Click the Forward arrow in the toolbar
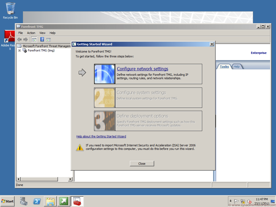276x207 pixels. [26, 39]
